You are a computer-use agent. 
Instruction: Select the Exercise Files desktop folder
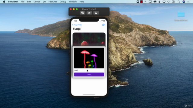click(181, 16)
